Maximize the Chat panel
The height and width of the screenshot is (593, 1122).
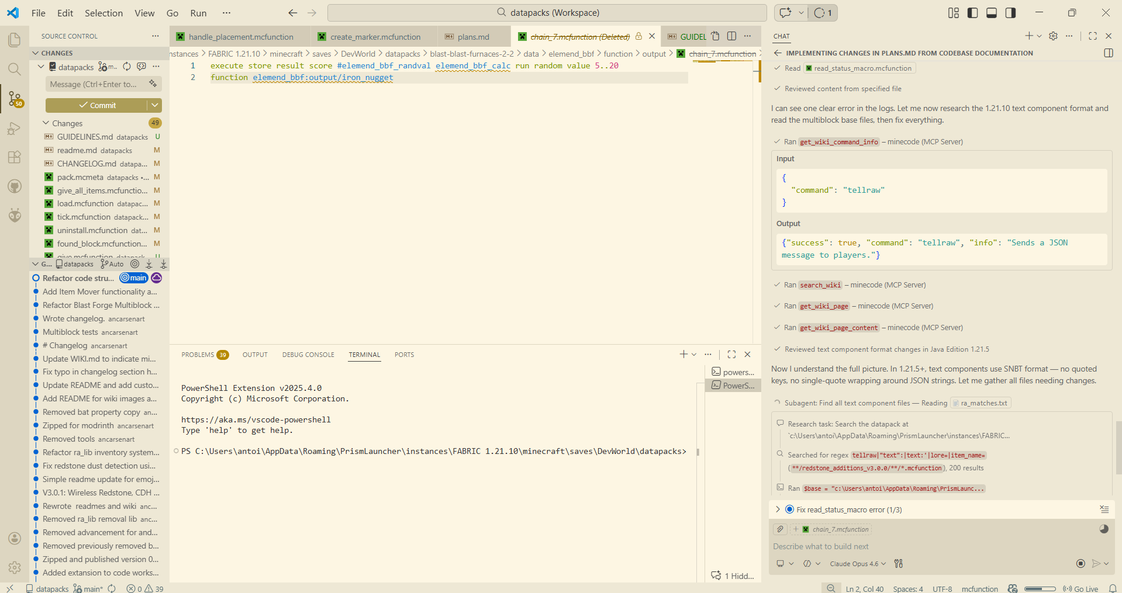[1092, 36]
